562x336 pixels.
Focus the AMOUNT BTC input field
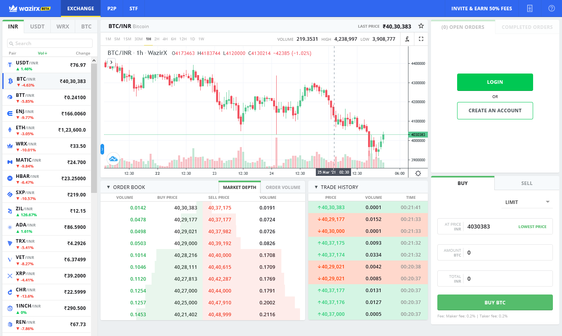(495, 252)
